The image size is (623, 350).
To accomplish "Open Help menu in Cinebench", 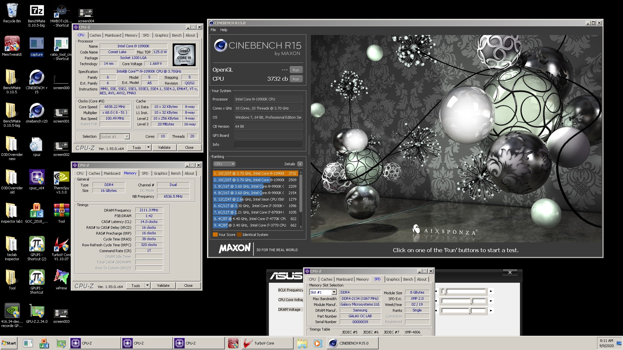I will (x=224, y=30).
